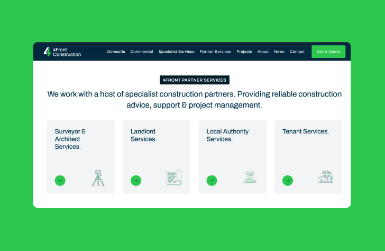The width and height of the screenshot is (385, 251).
Task: Open the Commercial menu item
Action: click(x=142, y=52)
